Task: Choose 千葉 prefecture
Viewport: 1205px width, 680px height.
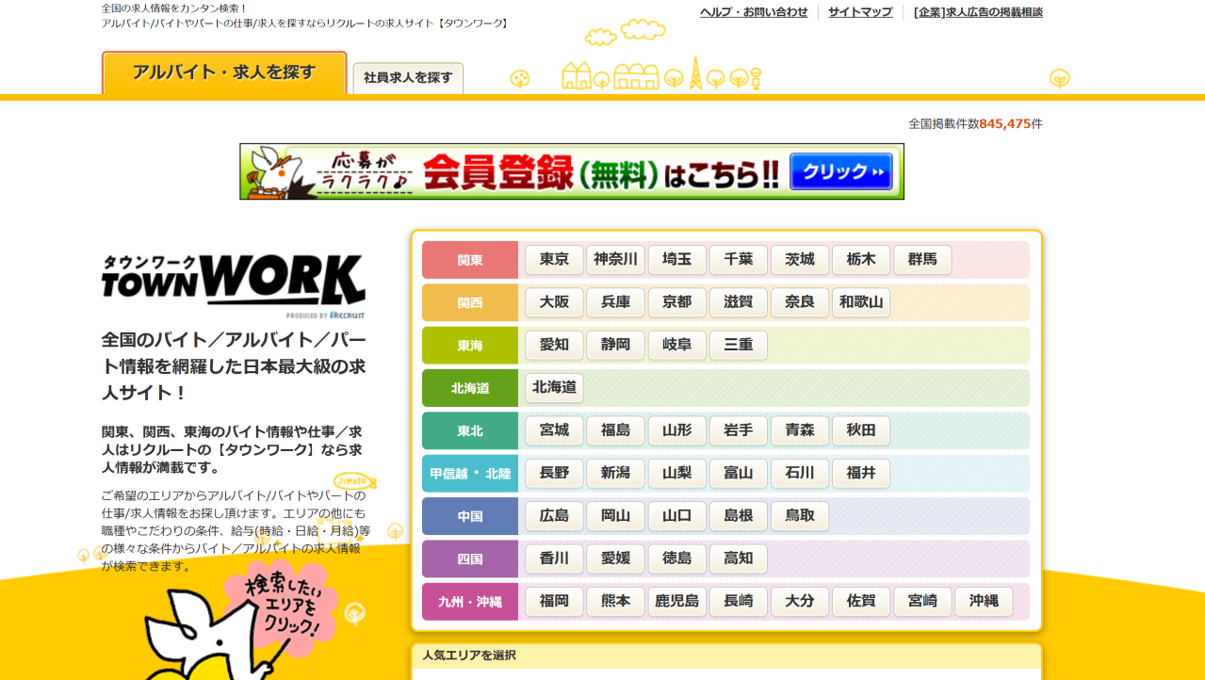Action: pos(738,260)
